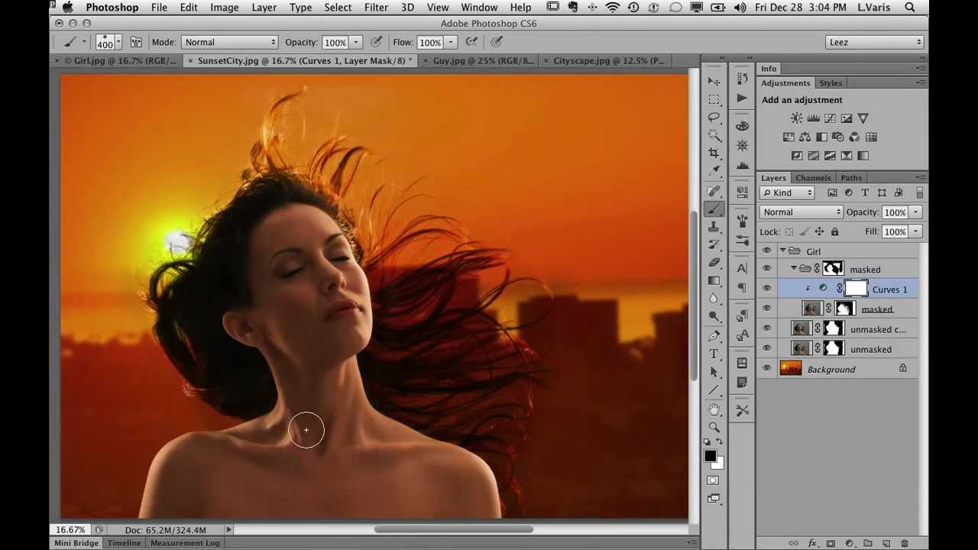Select the Lasso tool
Screen dimensions: 978x550
714,117
